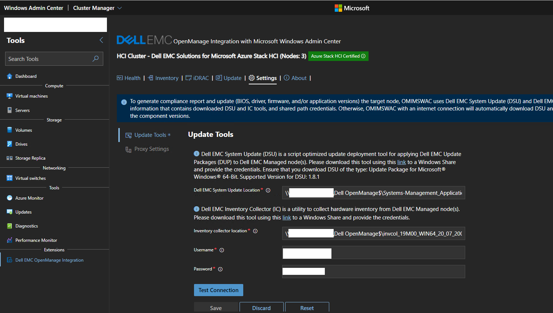Click the Microsoft logo
The width and height of the screenshot is (553, 313).
tap(352, 8)
